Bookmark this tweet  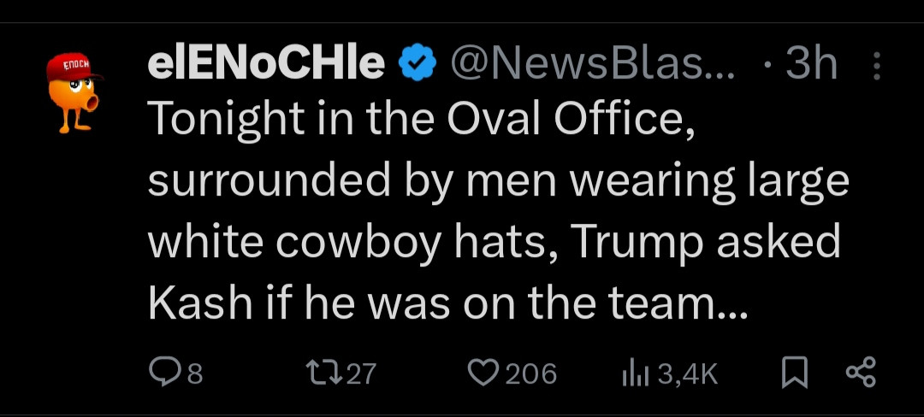pos(795,373)
